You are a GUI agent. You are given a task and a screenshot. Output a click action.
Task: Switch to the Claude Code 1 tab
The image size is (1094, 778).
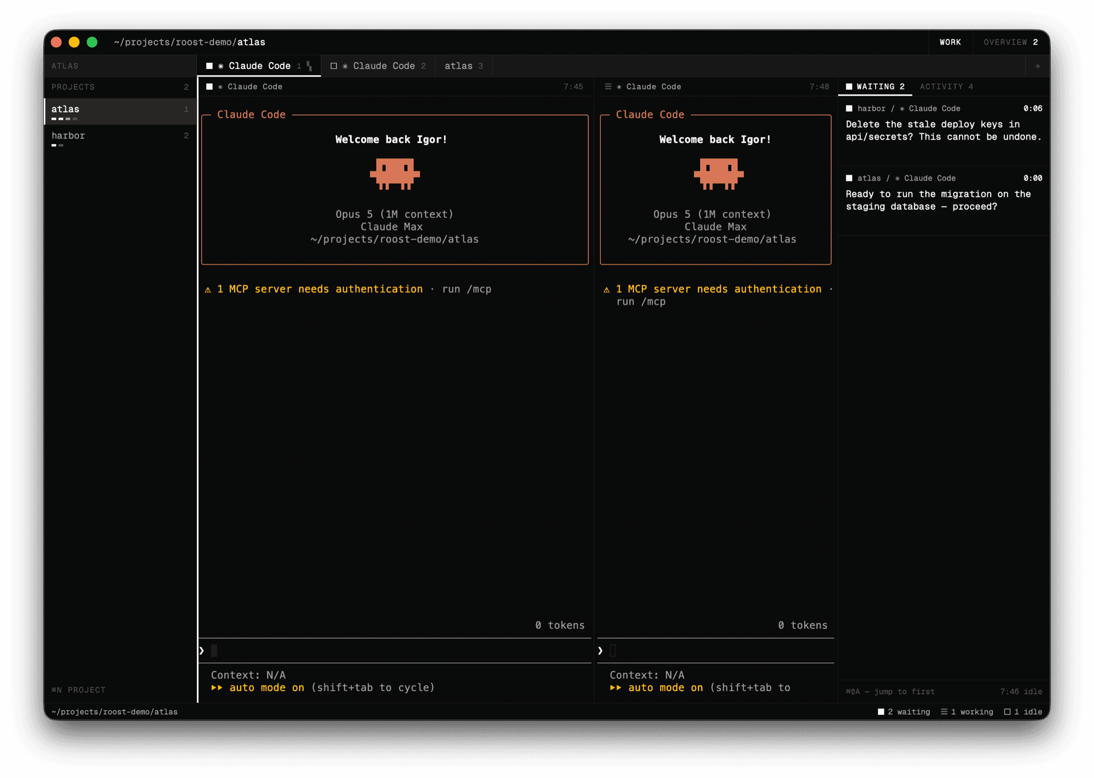[259, 66]
